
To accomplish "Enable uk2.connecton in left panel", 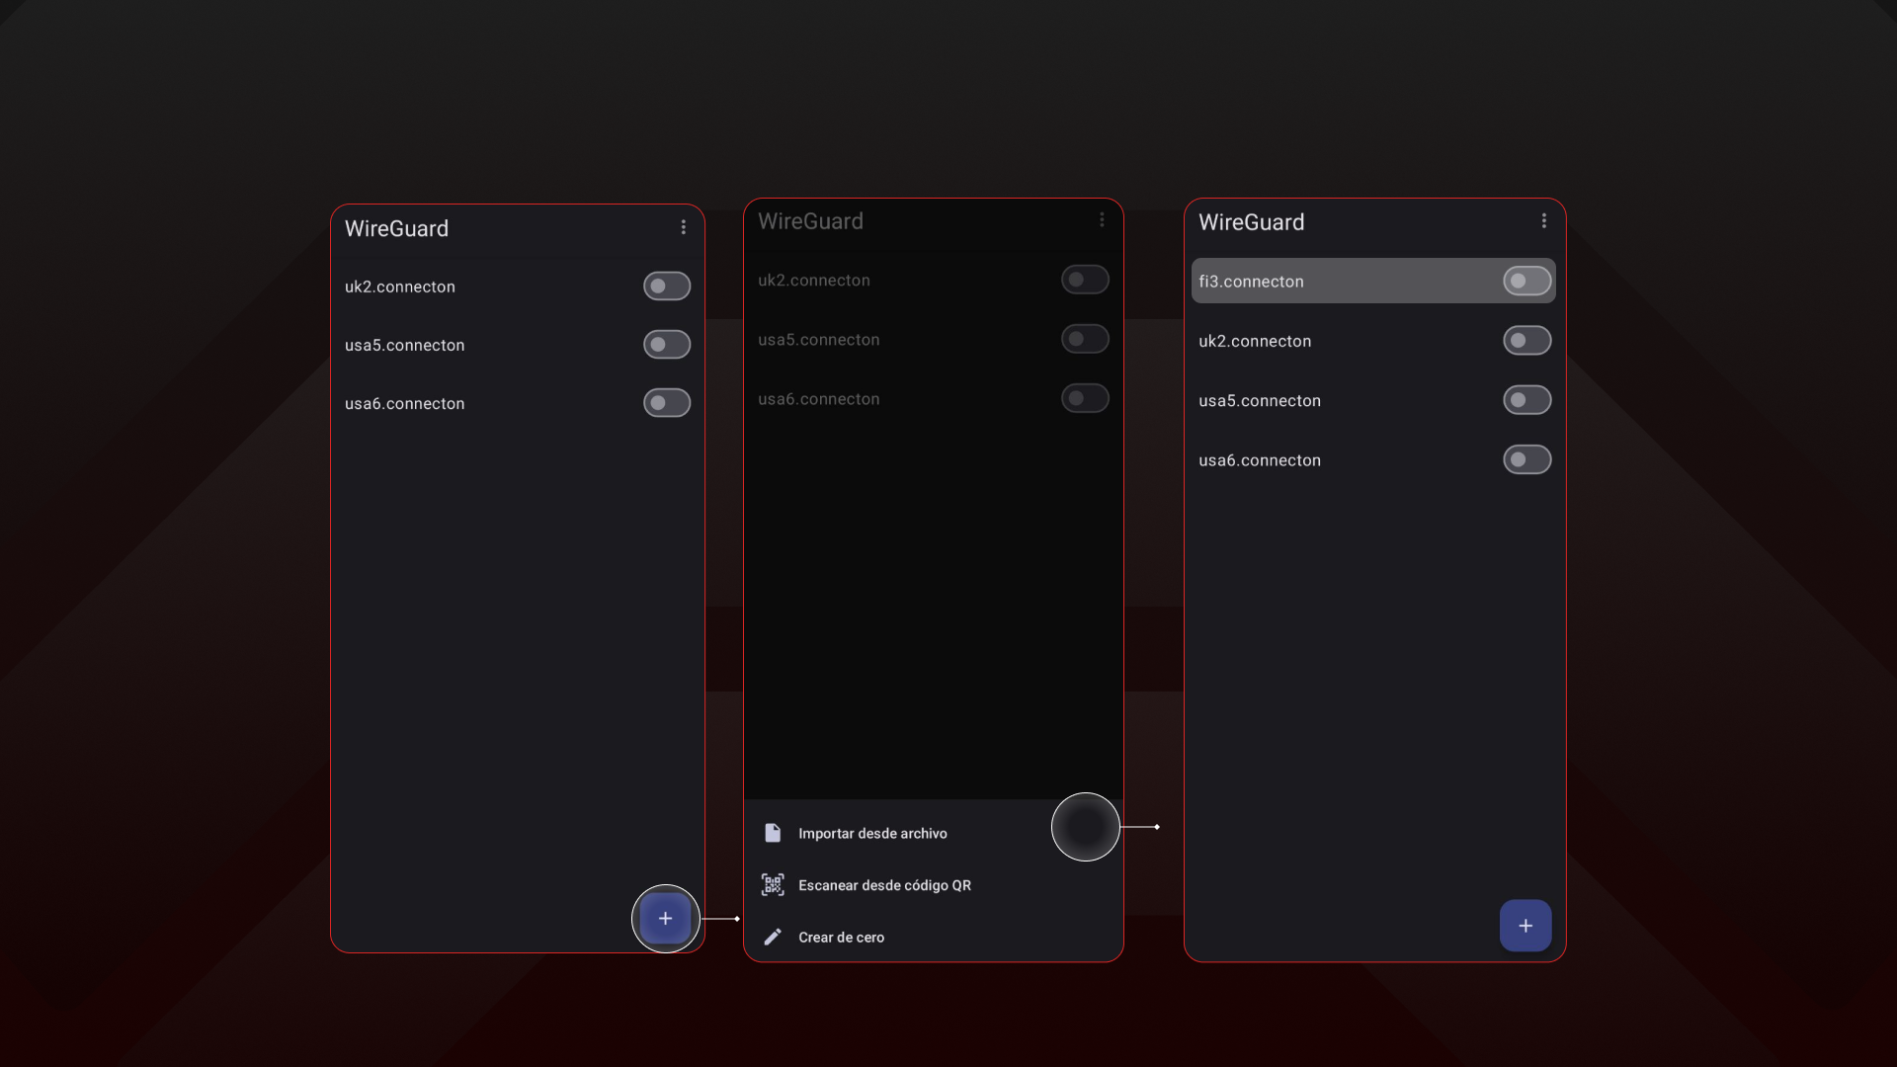I will click(667, 287).
